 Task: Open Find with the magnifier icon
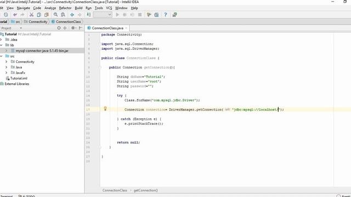(x=55, y=15)
